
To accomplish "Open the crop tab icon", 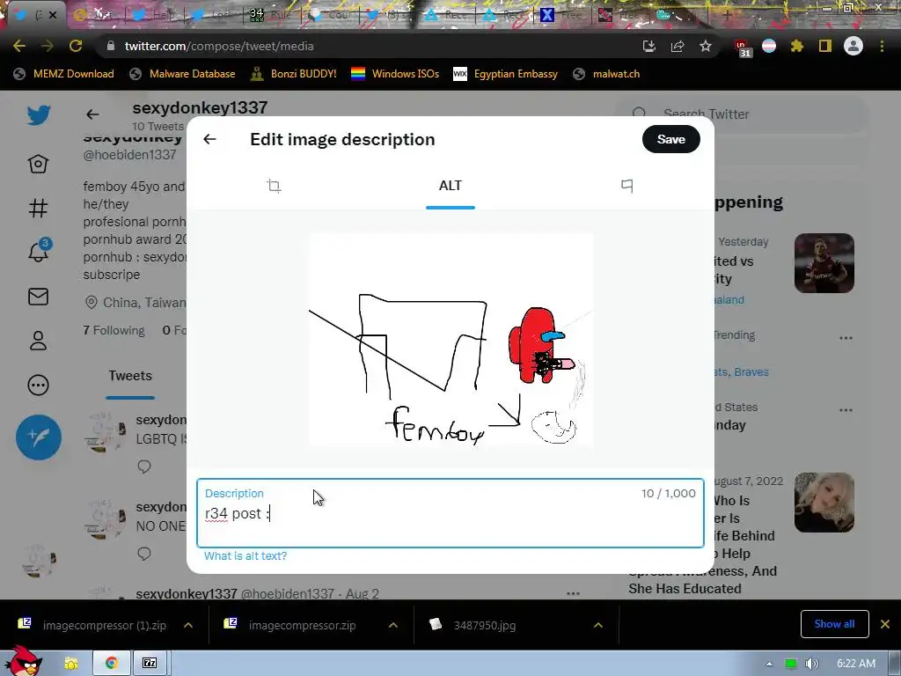I will 275,186.
